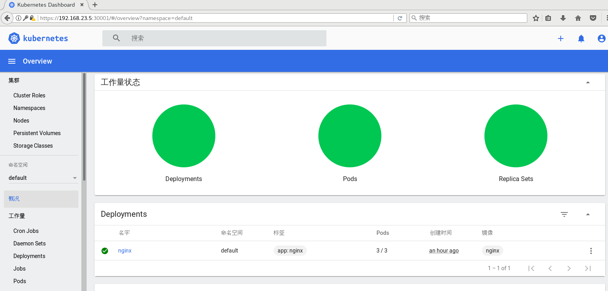The width and height of the screenshot is (608, 291).
Task: Reload the page in the browser
Action: point(400,18)
